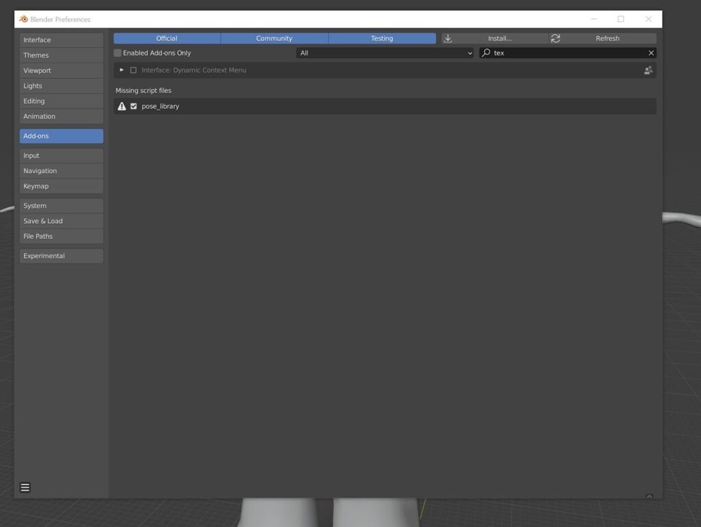The width and height of the screenshot is (701, 527).
Task: Toggle the Community add-ons filter tab
Action: tap(274, 38)
